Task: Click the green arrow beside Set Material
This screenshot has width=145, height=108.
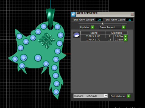Action: (129, 96)
